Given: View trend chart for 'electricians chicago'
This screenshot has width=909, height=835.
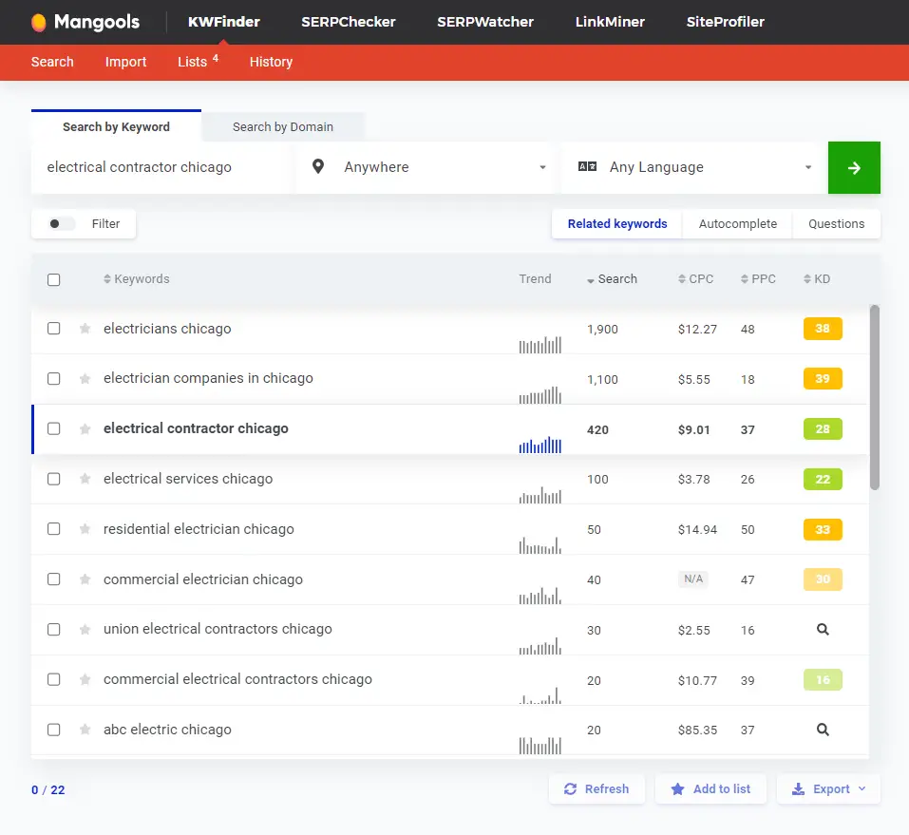Looking at the screenshot, I should (x=540, y=345).
